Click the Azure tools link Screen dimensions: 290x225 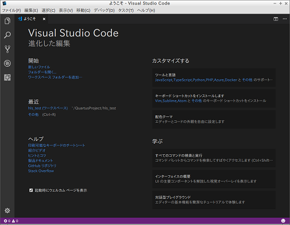point(219,80)
